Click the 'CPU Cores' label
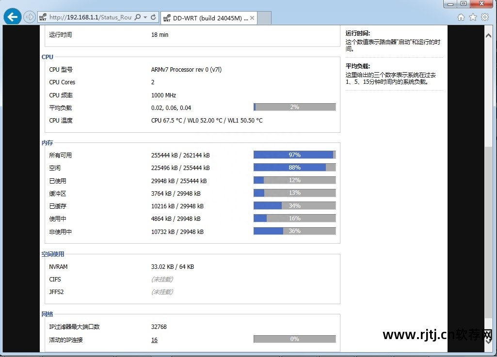 tap(62, 82)
